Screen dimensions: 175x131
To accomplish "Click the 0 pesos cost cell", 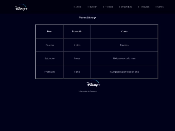I will [124, 45].
